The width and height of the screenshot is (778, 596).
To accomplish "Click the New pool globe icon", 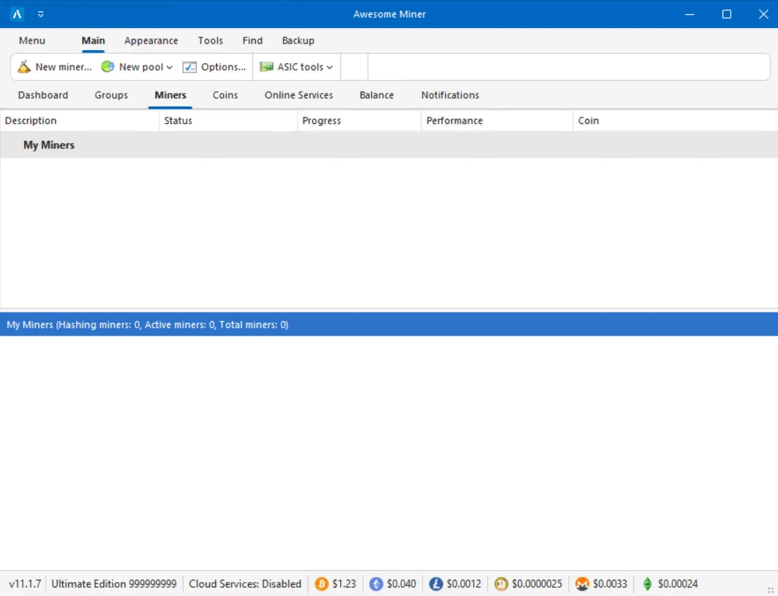I will tap(108, 66).
